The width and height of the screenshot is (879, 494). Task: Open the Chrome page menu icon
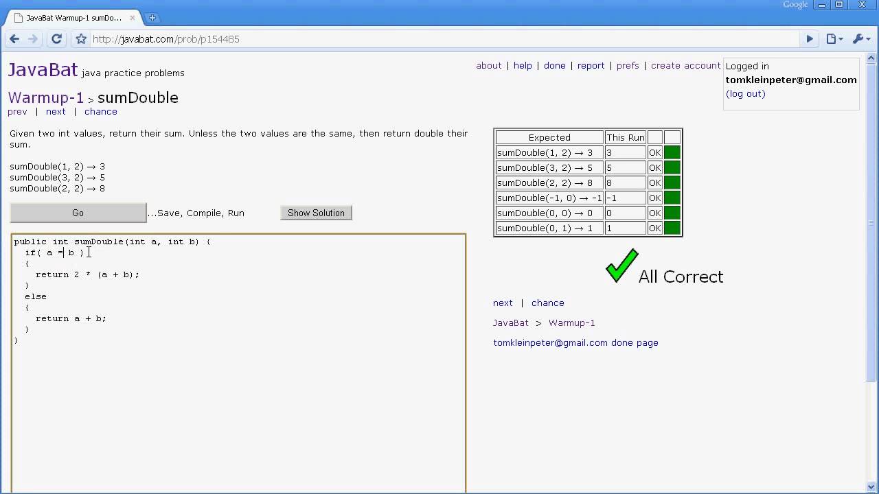[834, 39]
